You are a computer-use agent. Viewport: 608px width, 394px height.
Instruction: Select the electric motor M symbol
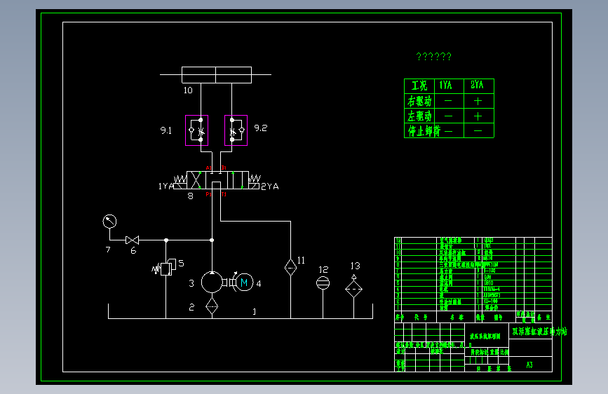coord(244,283)
